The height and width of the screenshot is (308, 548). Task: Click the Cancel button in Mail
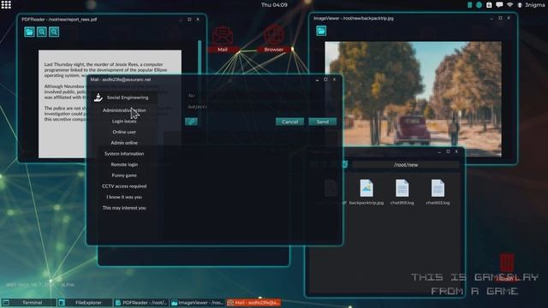click(x=289, y=121)
